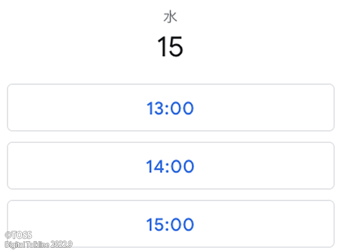Select the last visible time slot

click(x=170, y=224)
